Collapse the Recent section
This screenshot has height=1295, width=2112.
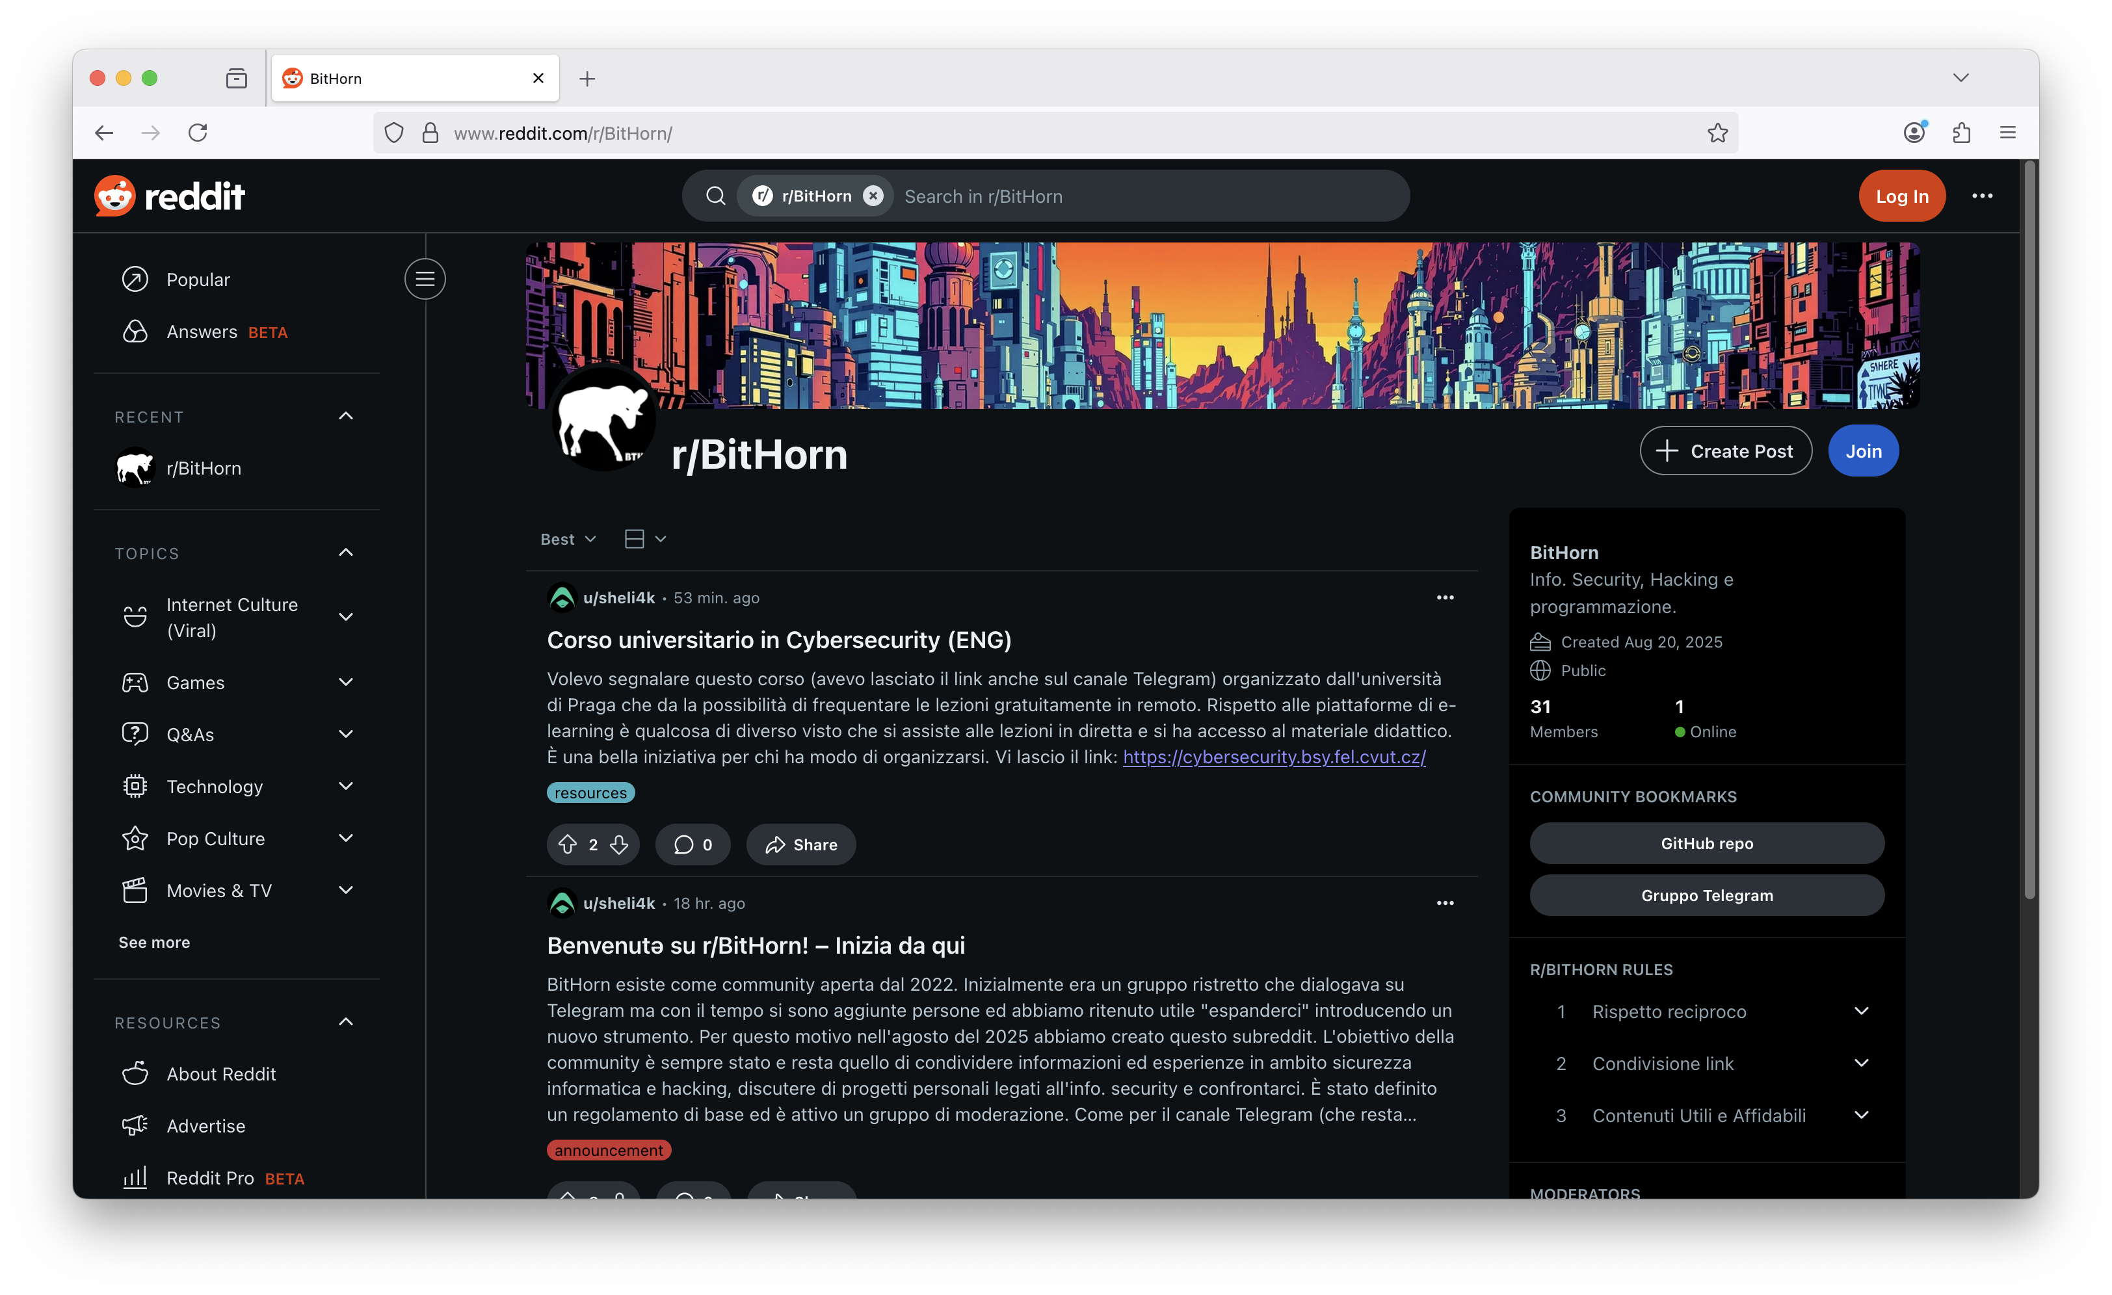pos(345,417)
